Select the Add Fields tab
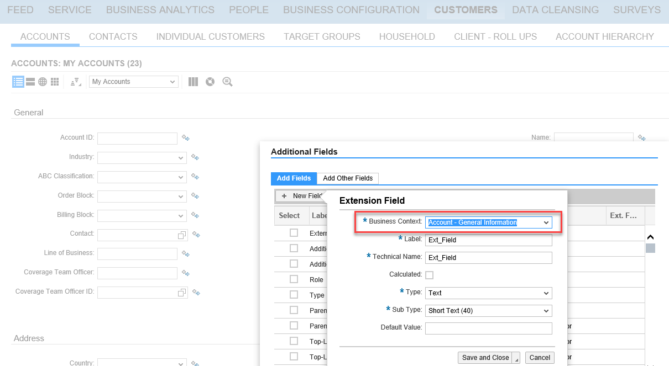Screen dimensions: 669x366 click(294, 178)
